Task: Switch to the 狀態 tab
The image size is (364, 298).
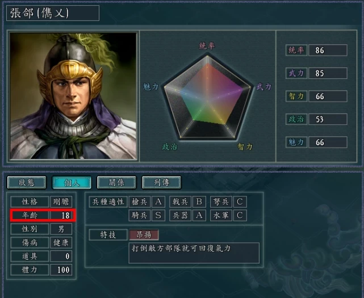Action: [27, 182]
